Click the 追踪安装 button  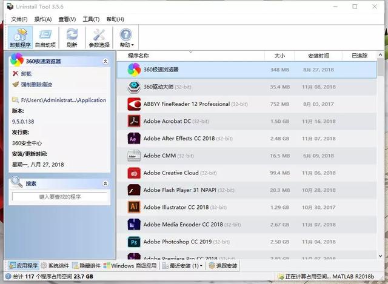click(x=223, y=266)
